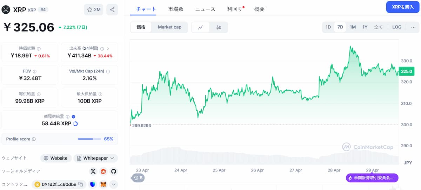Click the share icon next to watchlist
Viewport: 421px width, 190px height.
[x=112, y=10]
